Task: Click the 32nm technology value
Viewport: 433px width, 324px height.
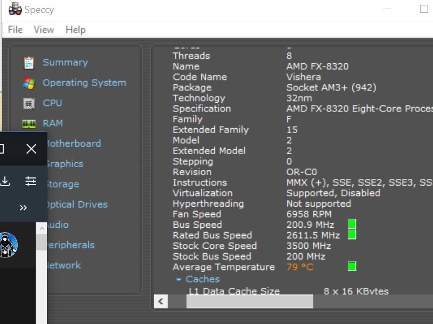Action: pos(299,98)
